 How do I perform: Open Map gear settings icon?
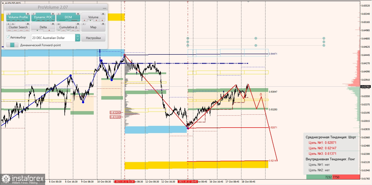click(103, 24)
